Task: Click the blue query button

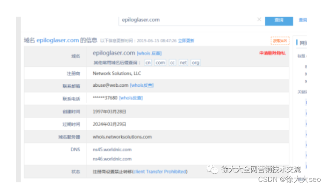Action: pos(279,21)
